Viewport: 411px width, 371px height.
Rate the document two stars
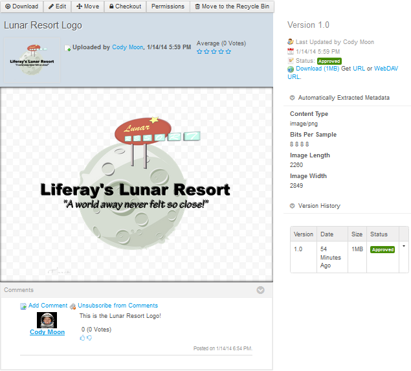(x=206, y=51)
